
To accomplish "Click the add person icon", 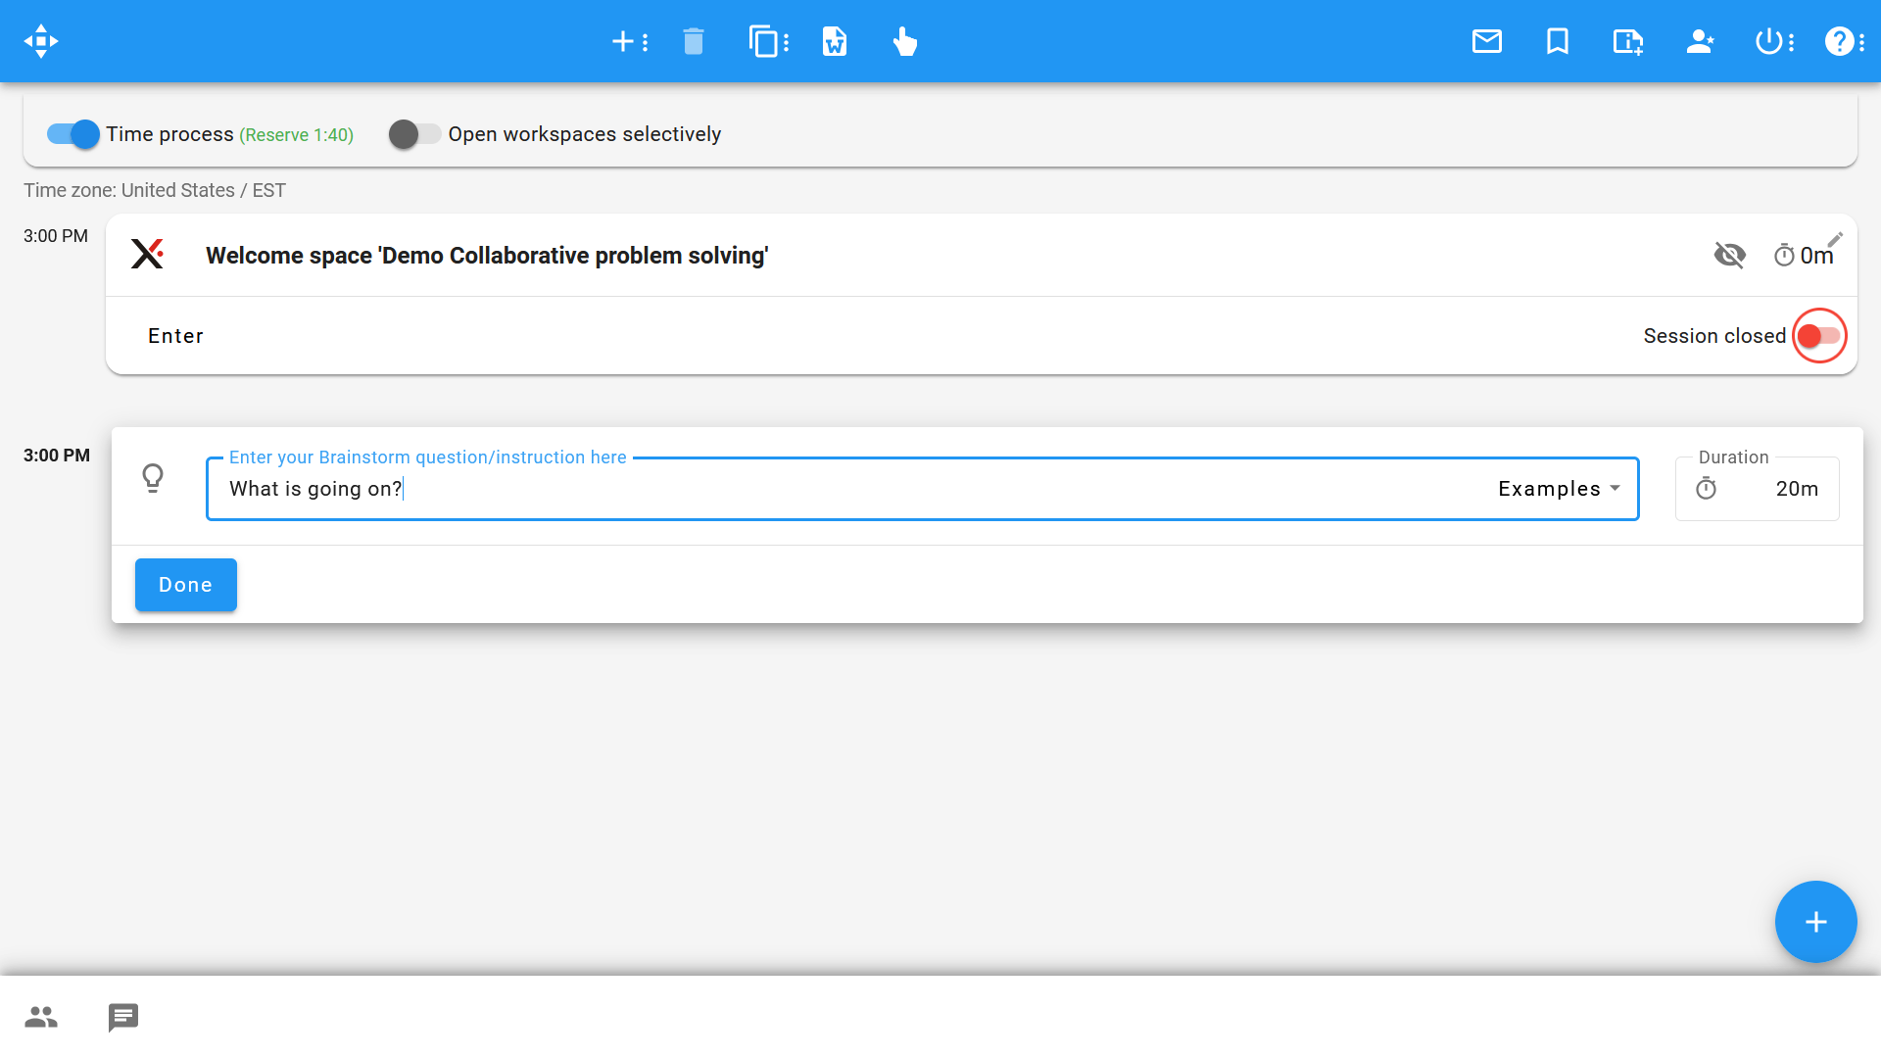I will [x=1700, y=41].
